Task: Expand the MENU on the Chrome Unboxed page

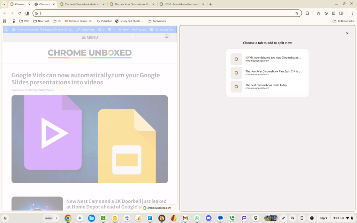Action: pos(90,37)
